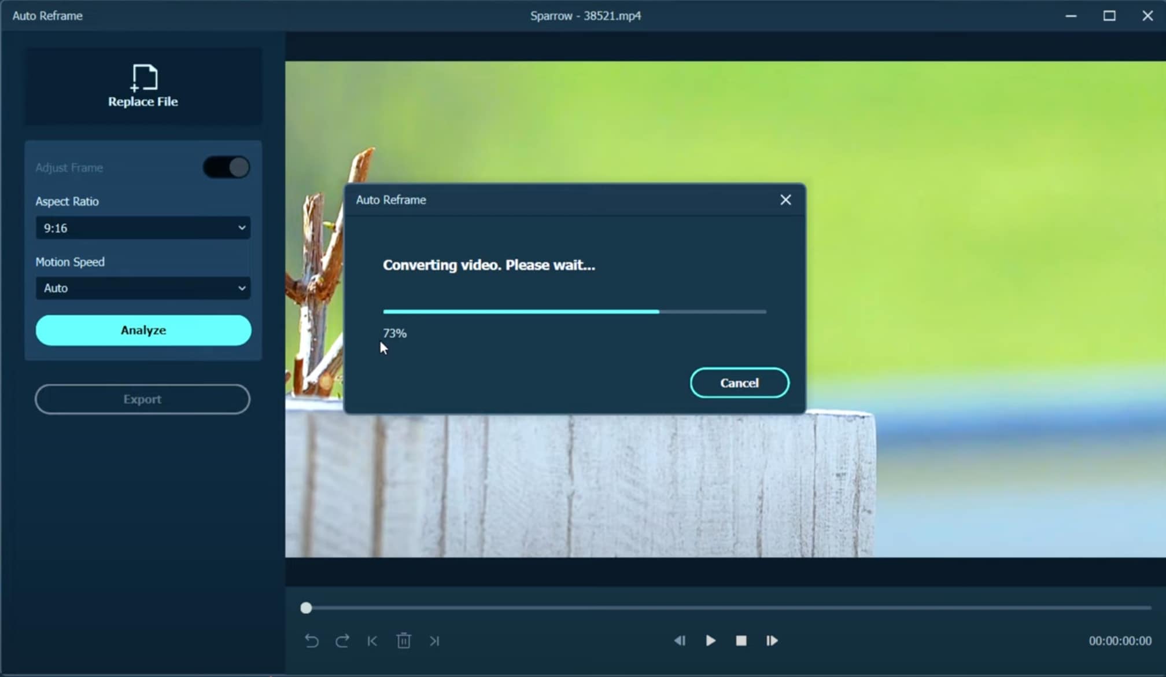Jump to next keyframe marker icon
The image size is (1166, 677).
pyautogui.click(x=434, y=641)
